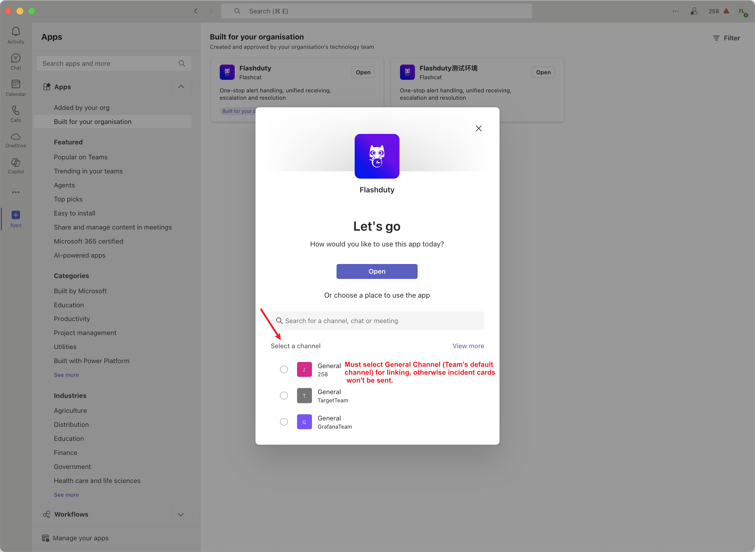Click the pink 258 team avatar

pyautogui.click(x=304, y=370)
